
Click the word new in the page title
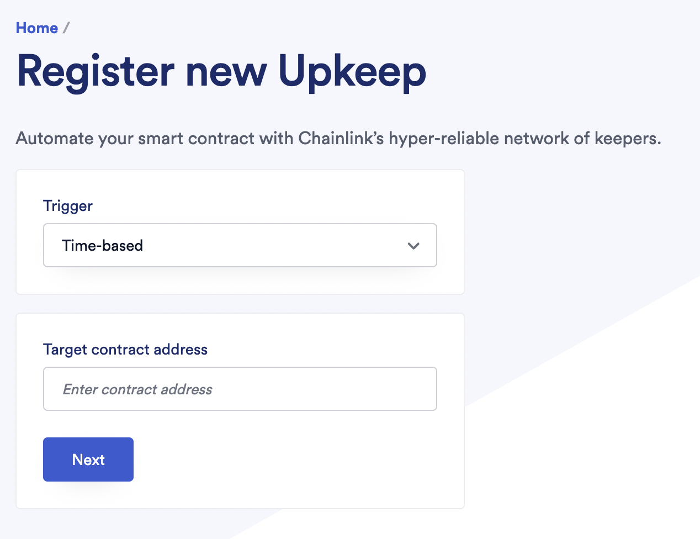click(x=226, y=72)
